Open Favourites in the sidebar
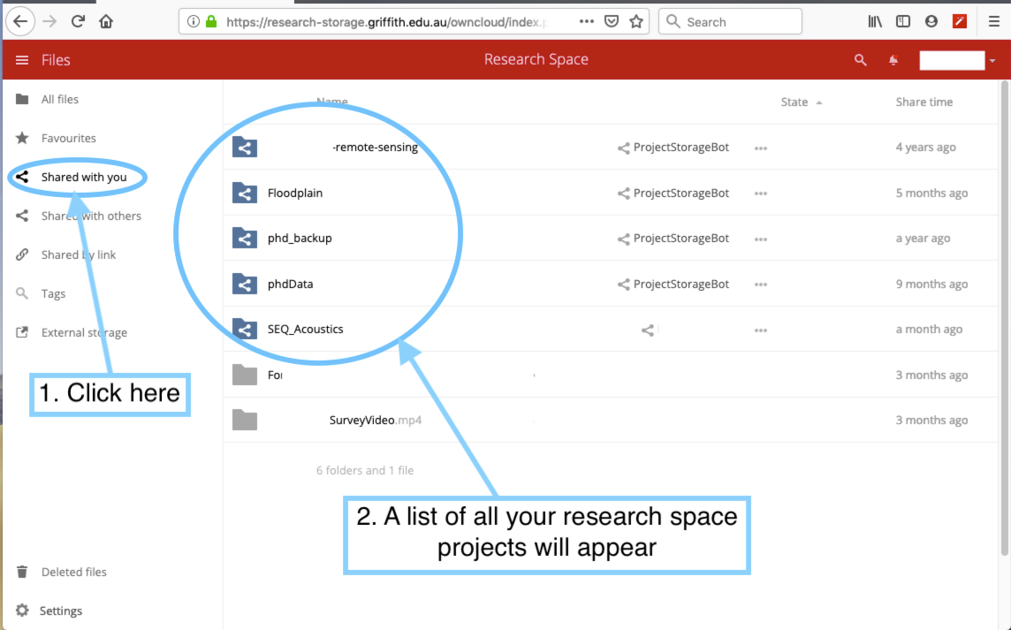Screen dimensions: 1011x630 (68, 139)
